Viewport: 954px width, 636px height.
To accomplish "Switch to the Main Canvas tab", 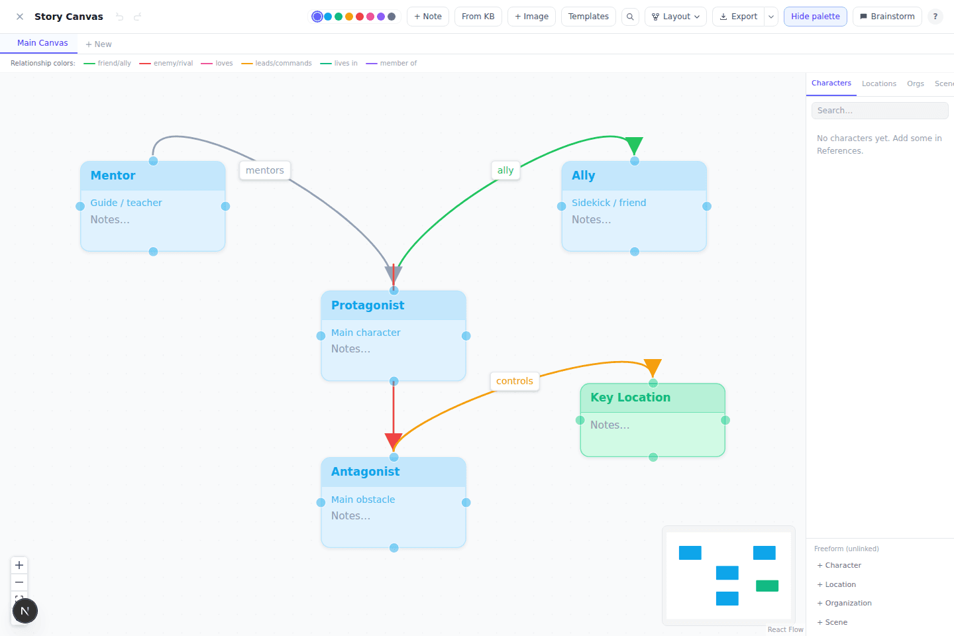I will 42,43.
